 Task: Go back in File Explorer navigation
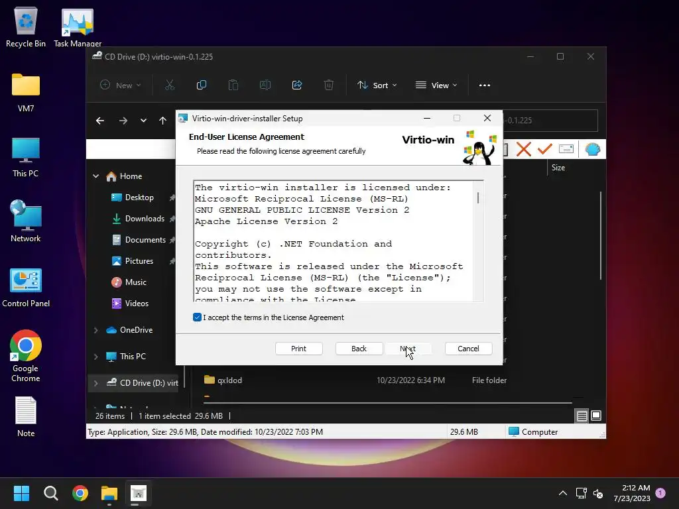[100, 121]
